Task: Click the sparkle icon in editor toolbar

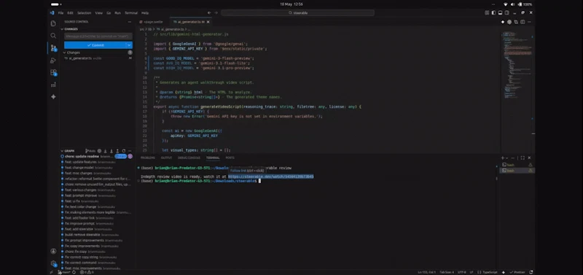Action: tap(503, 22)
